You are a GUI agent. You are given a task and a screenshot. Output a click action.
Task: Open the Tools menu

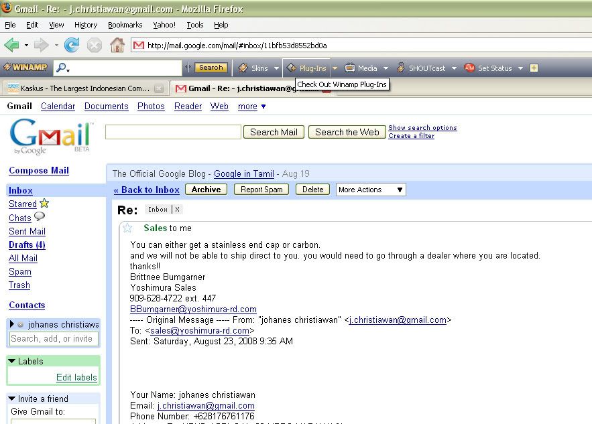point(195,25)
